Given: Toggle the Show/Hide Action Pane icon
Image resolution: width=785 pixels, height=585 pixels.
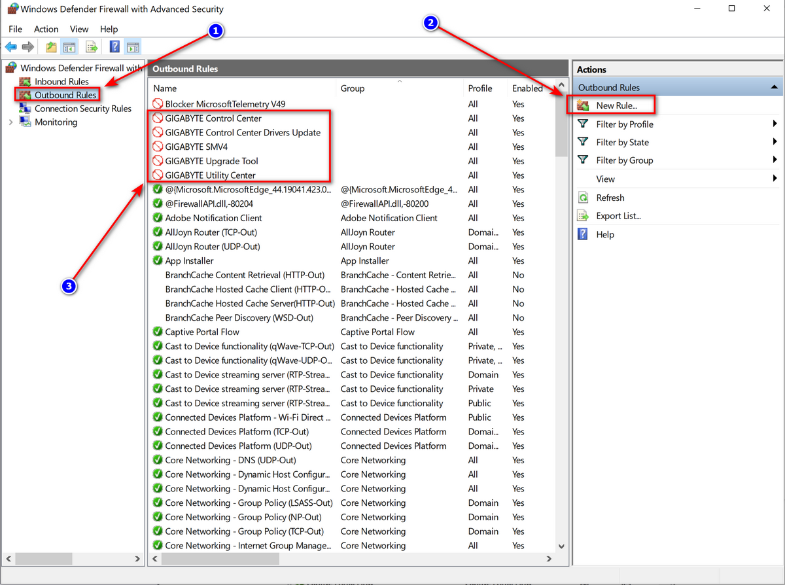Looking at the screenshot, I should pyautogui.click(x=133, y=47).
